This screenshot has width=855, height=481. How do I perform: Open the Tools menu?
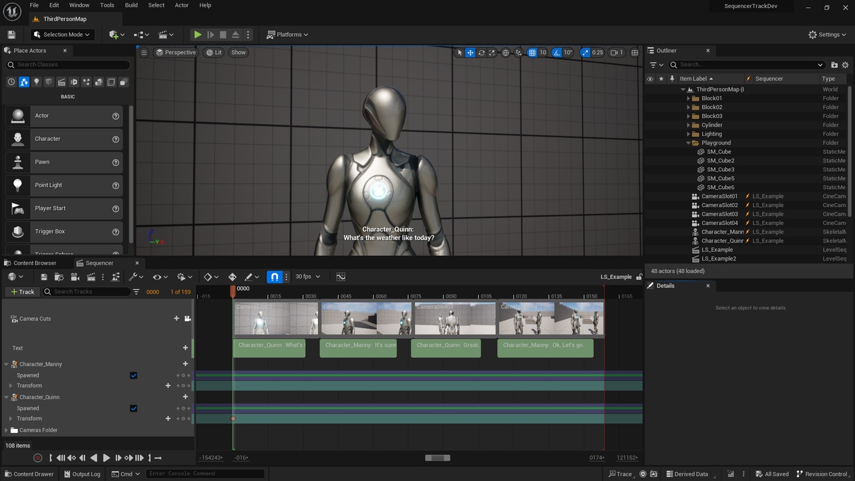tap(107, 5)
